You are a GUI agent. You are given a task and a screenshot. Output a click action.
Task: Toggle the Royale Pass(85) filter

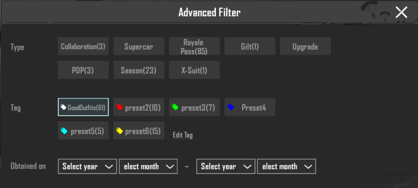point(194,46)
